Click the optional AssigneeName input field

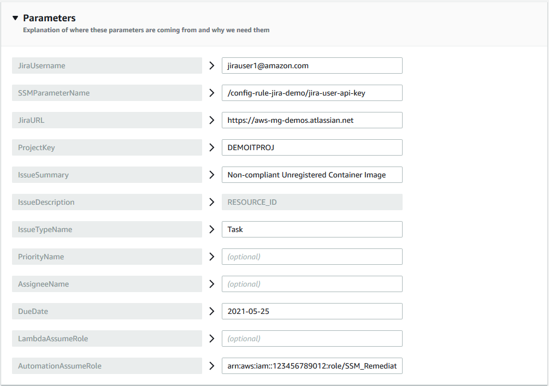pos(311,283)
